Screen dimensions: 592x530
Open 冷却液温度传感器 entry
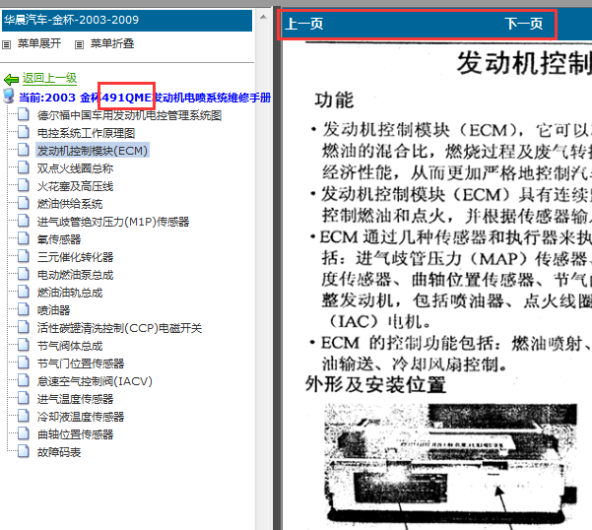point(81,417)
